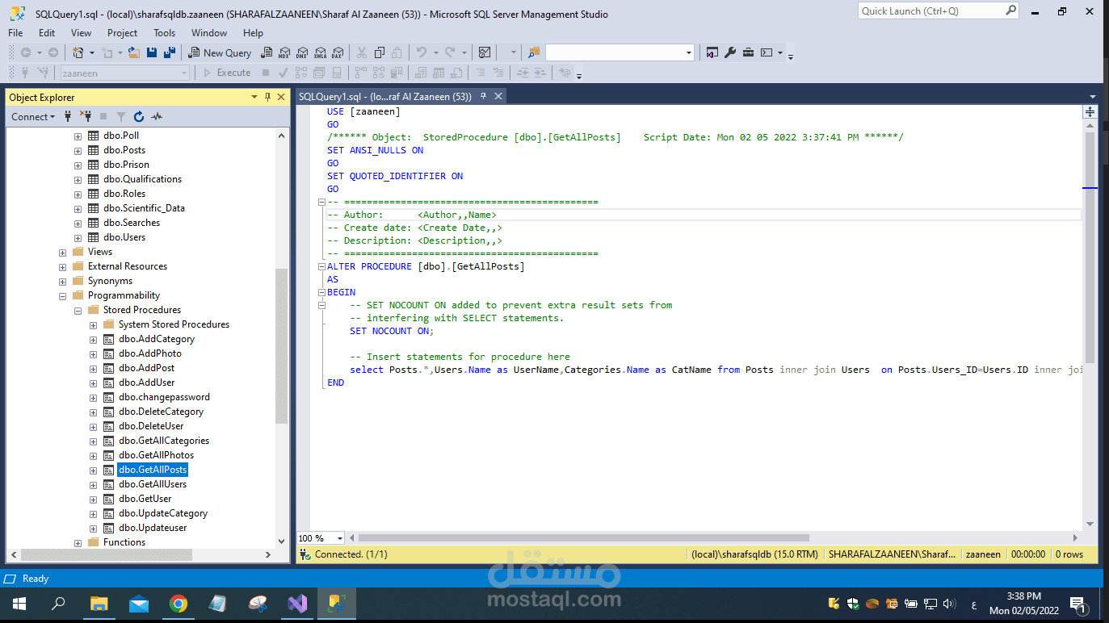Open the 100 % zoom dropdown

coord(339,538)
